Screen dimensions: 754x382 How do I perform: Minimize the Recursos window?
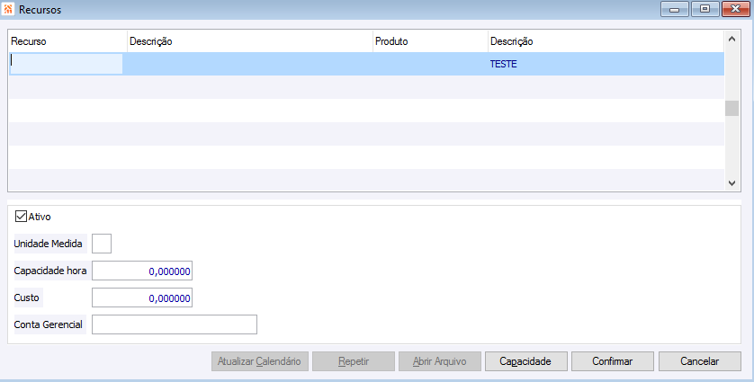pyautogui.click(x=675, y=9)
